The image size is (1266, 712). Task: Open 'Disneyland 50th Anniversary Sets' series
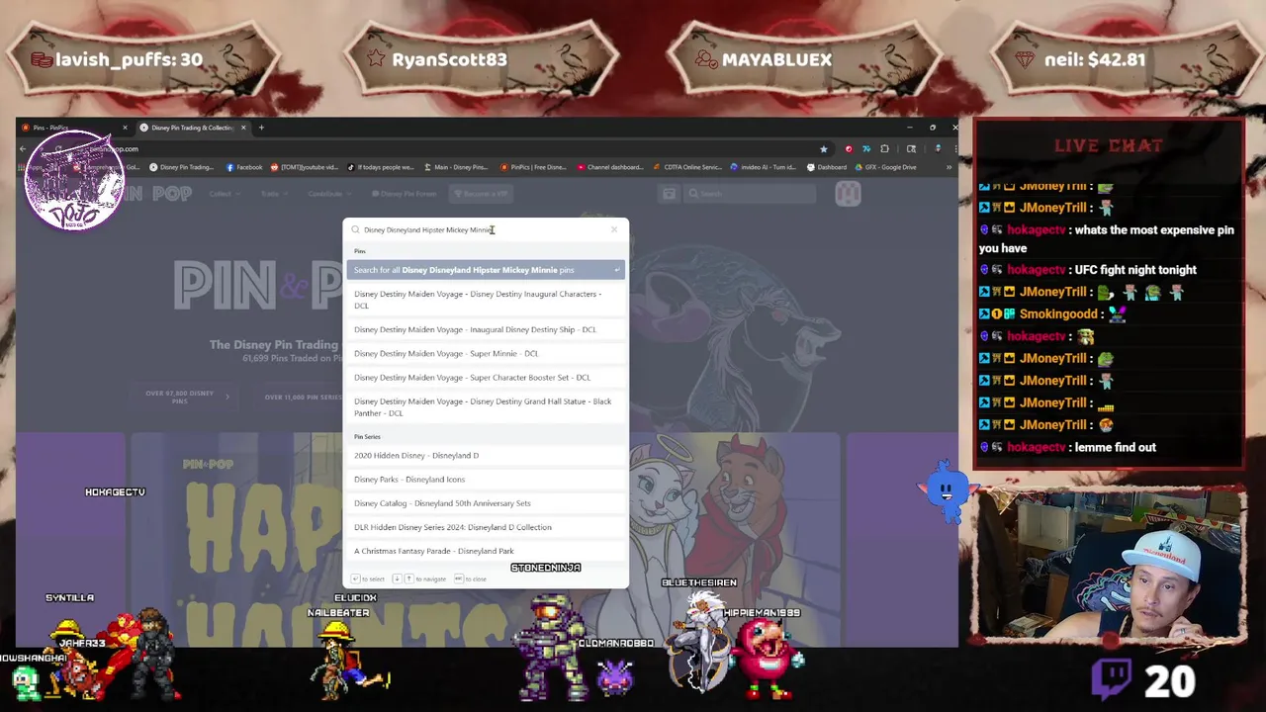[486, 503]
